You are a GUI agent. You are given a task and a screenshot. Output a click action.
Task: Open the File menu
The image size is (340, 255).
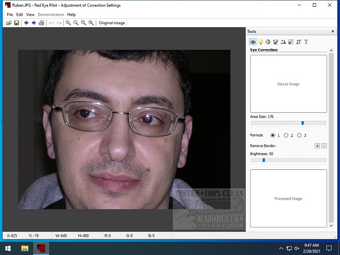[x=10, y=15]
